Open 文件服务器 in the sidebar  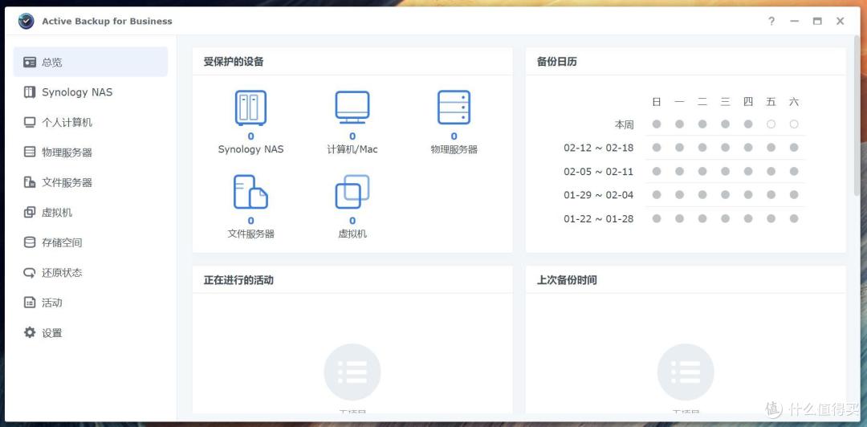coord(90,182)
